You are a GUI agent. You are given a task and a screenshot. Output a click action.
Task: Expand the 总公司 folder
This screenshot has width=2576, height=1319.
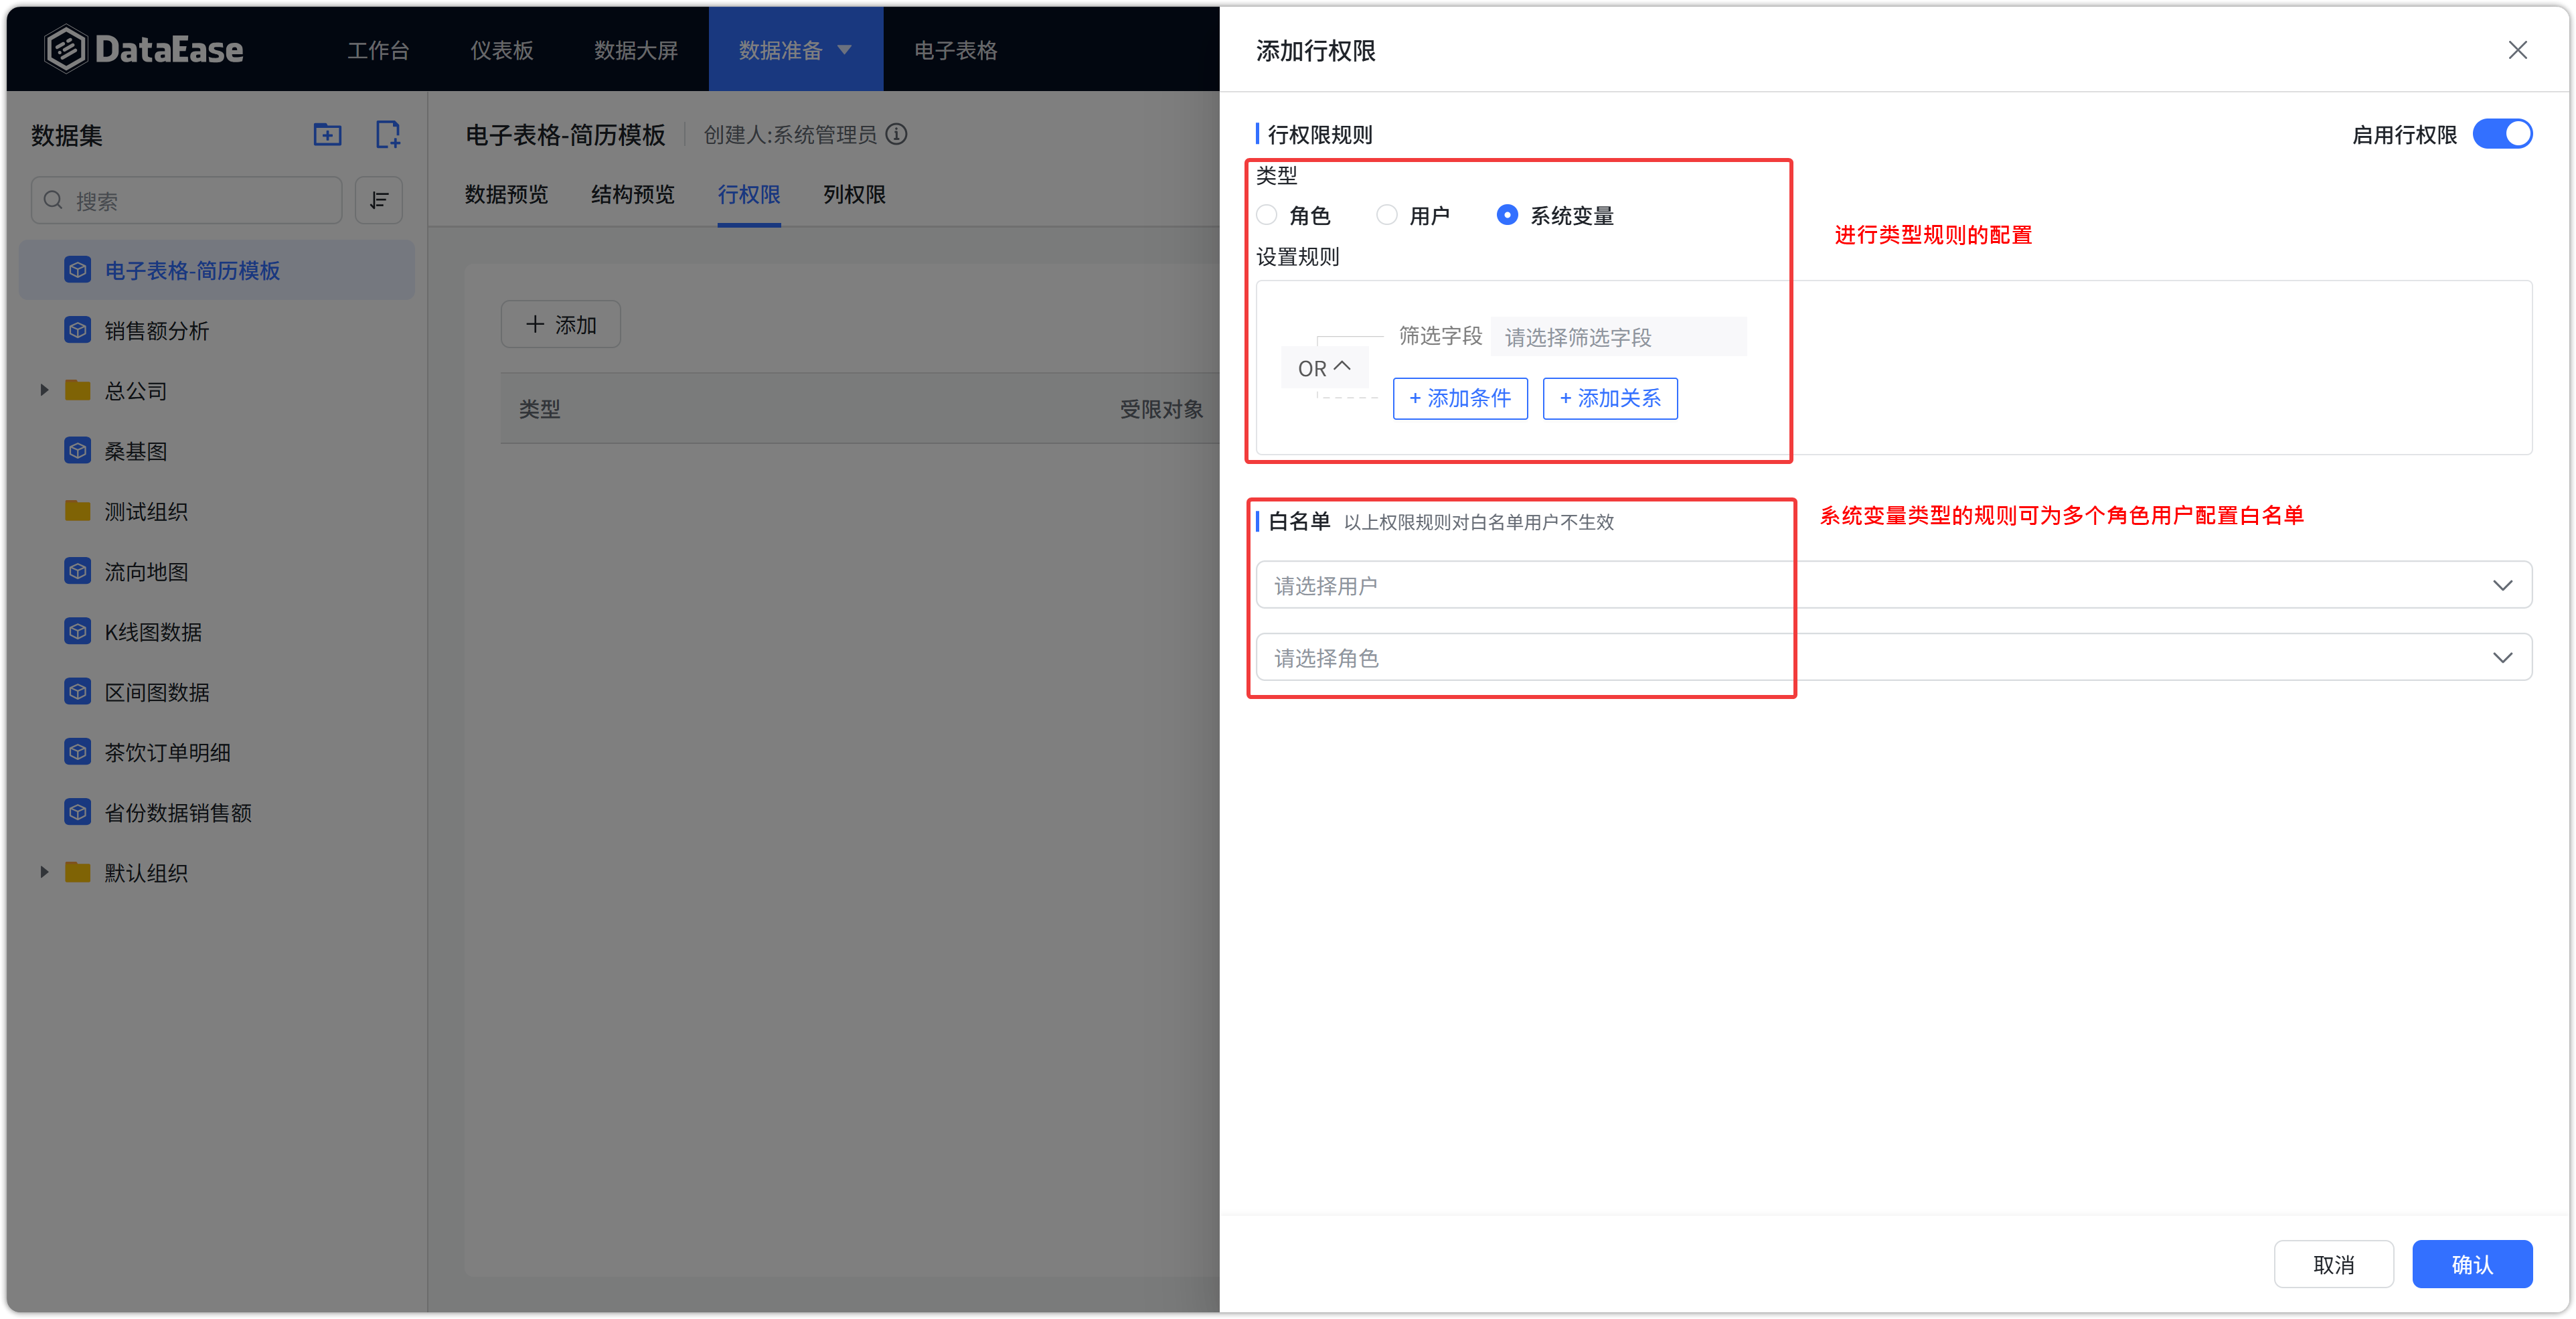(x=44, y=390)
